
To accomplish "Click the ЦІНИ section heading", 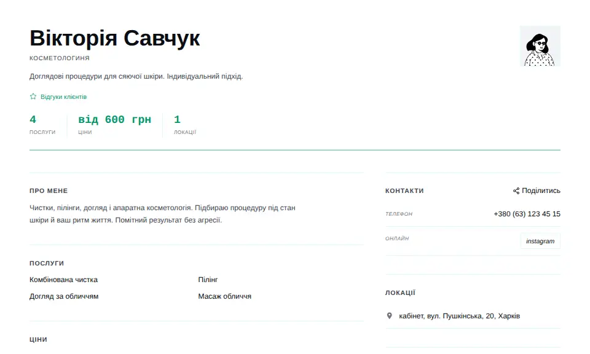I will point(38,339).
